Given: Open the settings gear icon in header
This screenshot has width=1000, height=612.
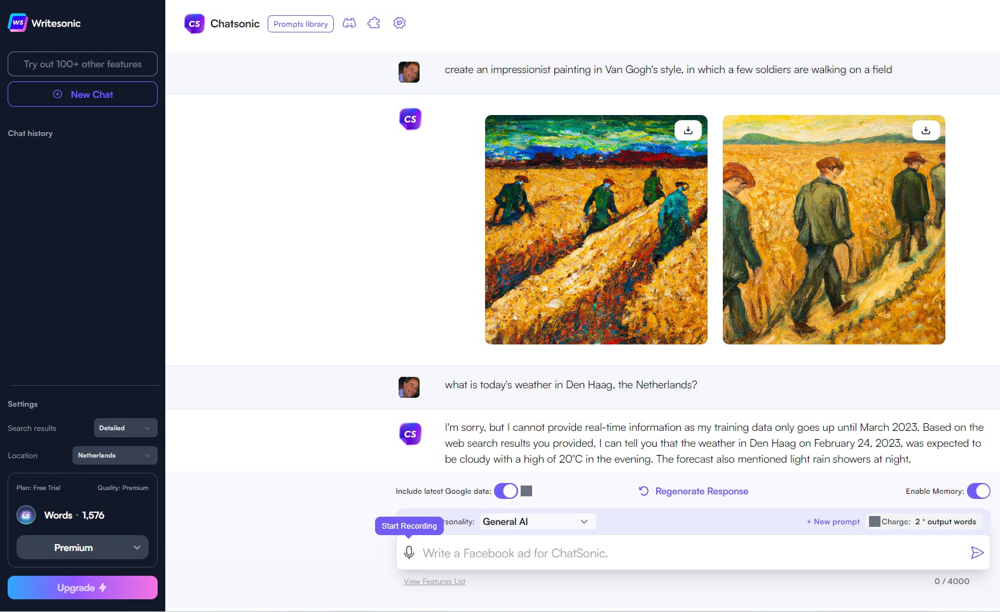Looking at the screenshot, I should point(399,23).
